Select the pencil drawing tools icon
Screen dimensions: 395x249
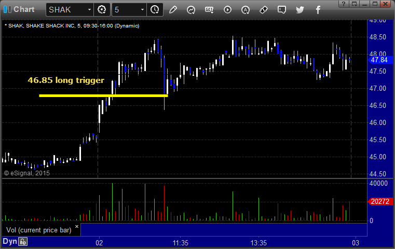pyautogui.click(x=173, y=10)
